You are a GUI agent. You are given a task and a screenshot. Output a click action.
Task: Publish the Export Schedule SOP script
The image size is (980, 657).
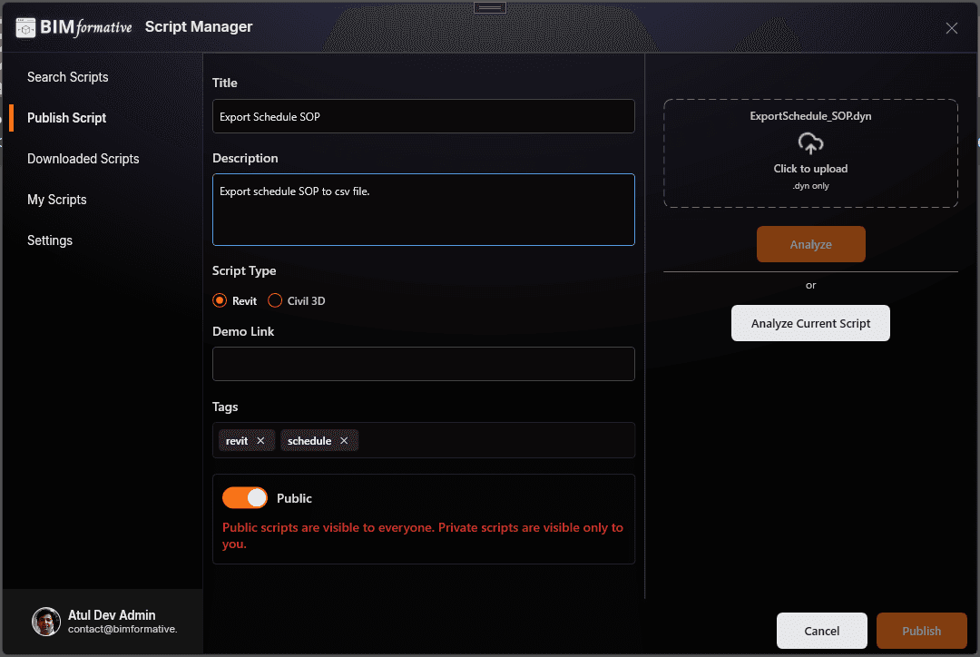(921, 631)
